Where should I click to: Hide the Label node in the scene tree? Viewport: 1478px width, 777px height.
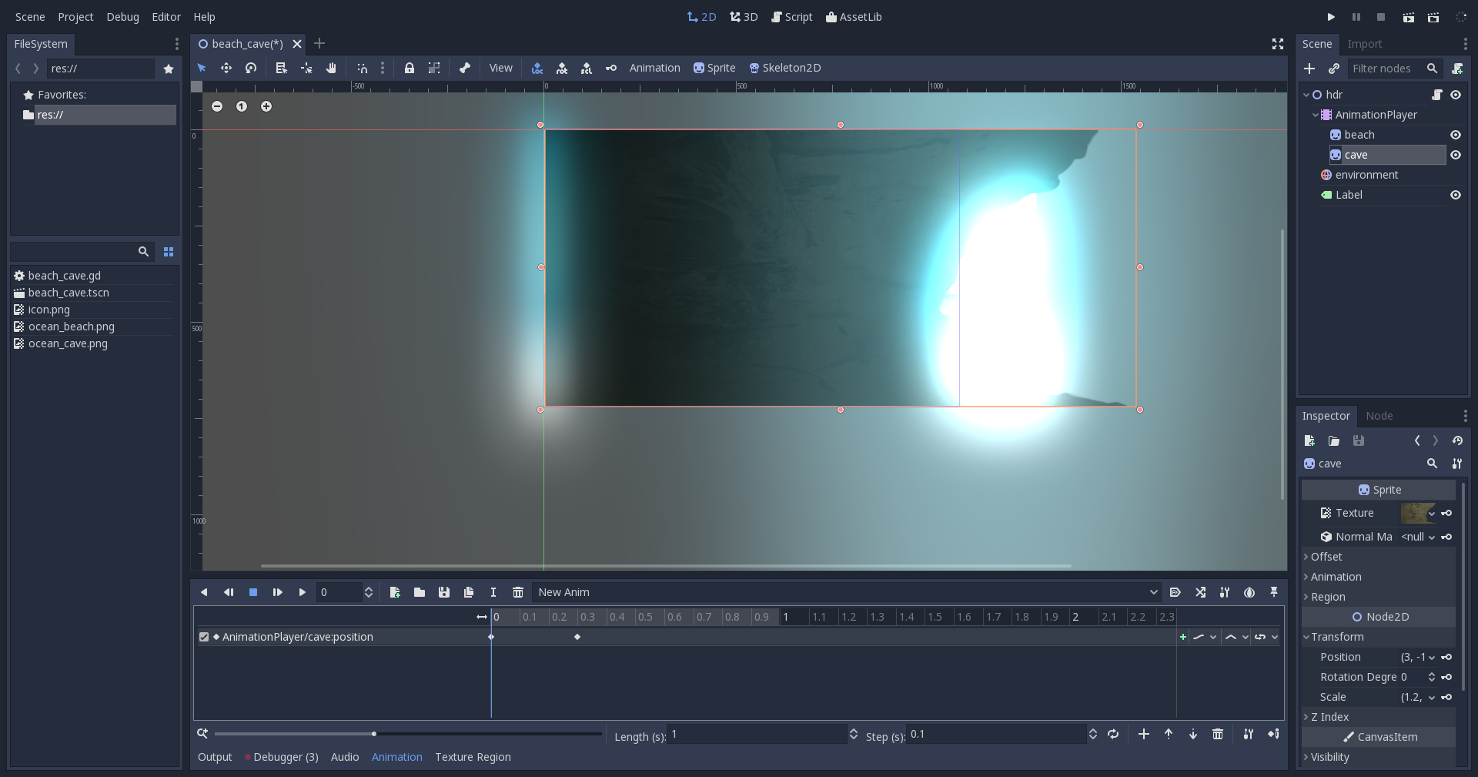tap(1456, 195)
